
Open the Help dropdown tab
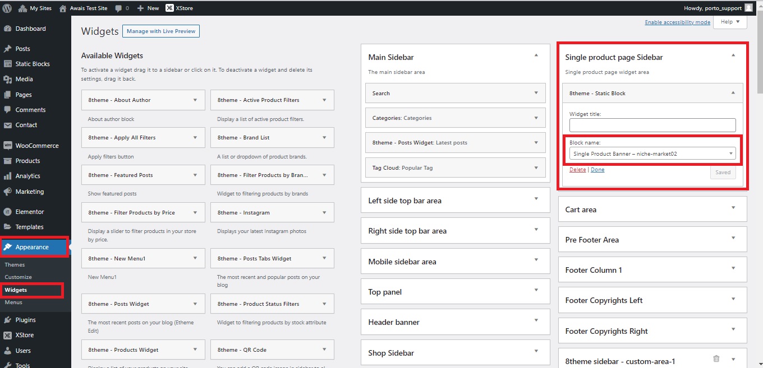[x=730, y=22]
